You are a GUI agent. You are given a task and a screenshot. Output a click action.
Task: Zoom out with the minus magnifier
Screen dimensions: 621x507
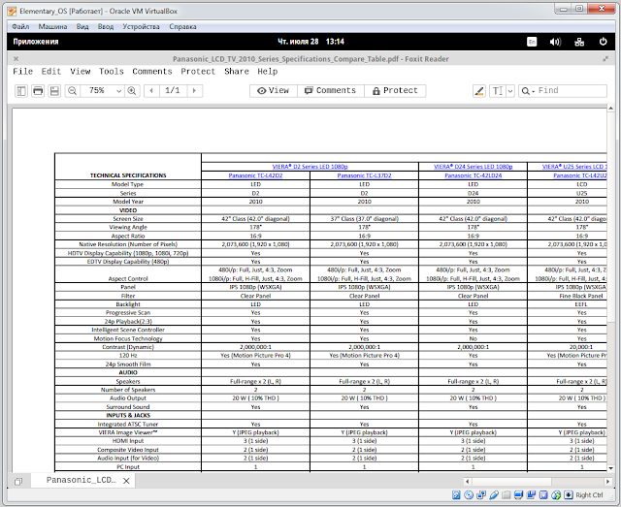(72, 91)
